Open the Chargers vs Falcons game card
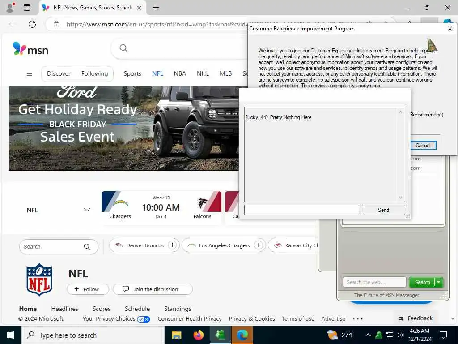458x344 pixels. pos(161,208)
